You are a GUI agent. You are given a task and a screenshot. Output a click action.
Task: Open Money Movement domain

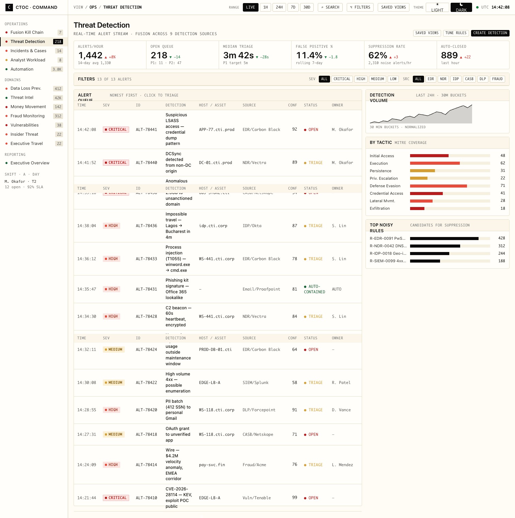34,107
